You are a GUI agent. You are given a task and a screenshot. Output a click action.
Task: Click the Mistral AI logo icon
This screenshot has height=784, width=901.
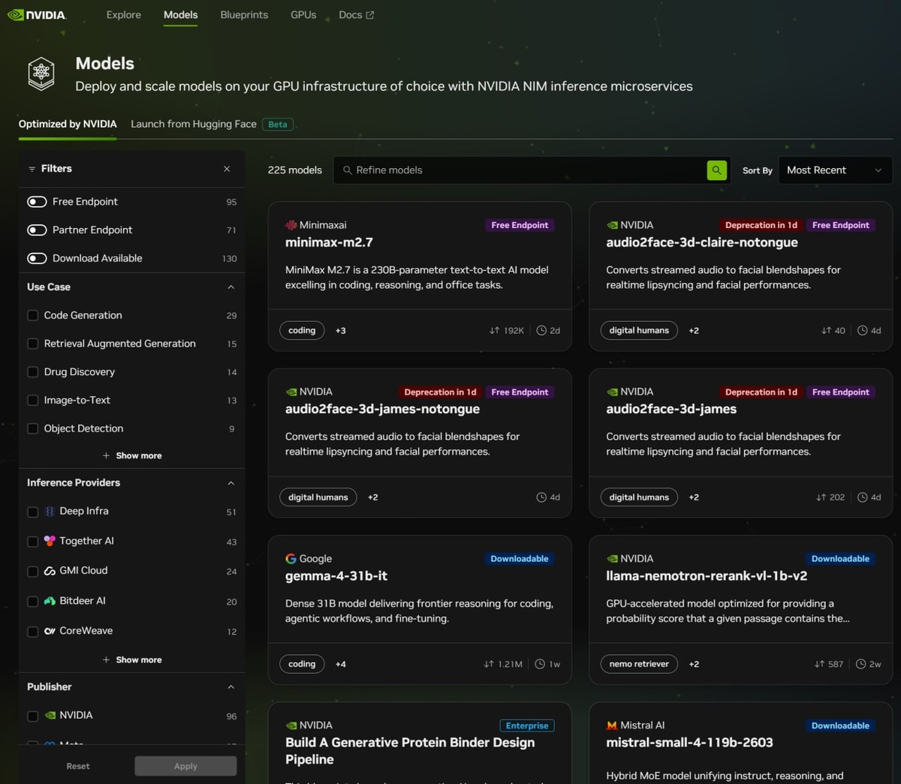point(612,725)
